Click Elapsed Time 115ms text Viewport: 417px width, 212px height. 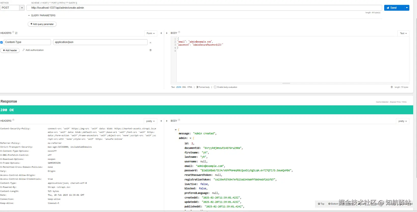coord(398,102)
